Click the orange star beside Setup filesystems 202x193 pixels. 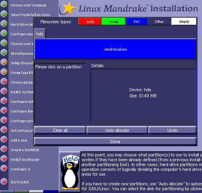click(4, 62)
